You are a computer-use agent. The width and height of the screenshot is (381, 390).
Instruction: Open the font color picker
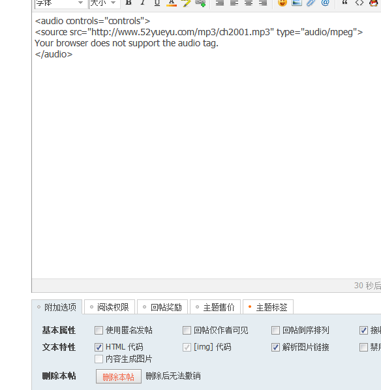[x=172, y=3]
